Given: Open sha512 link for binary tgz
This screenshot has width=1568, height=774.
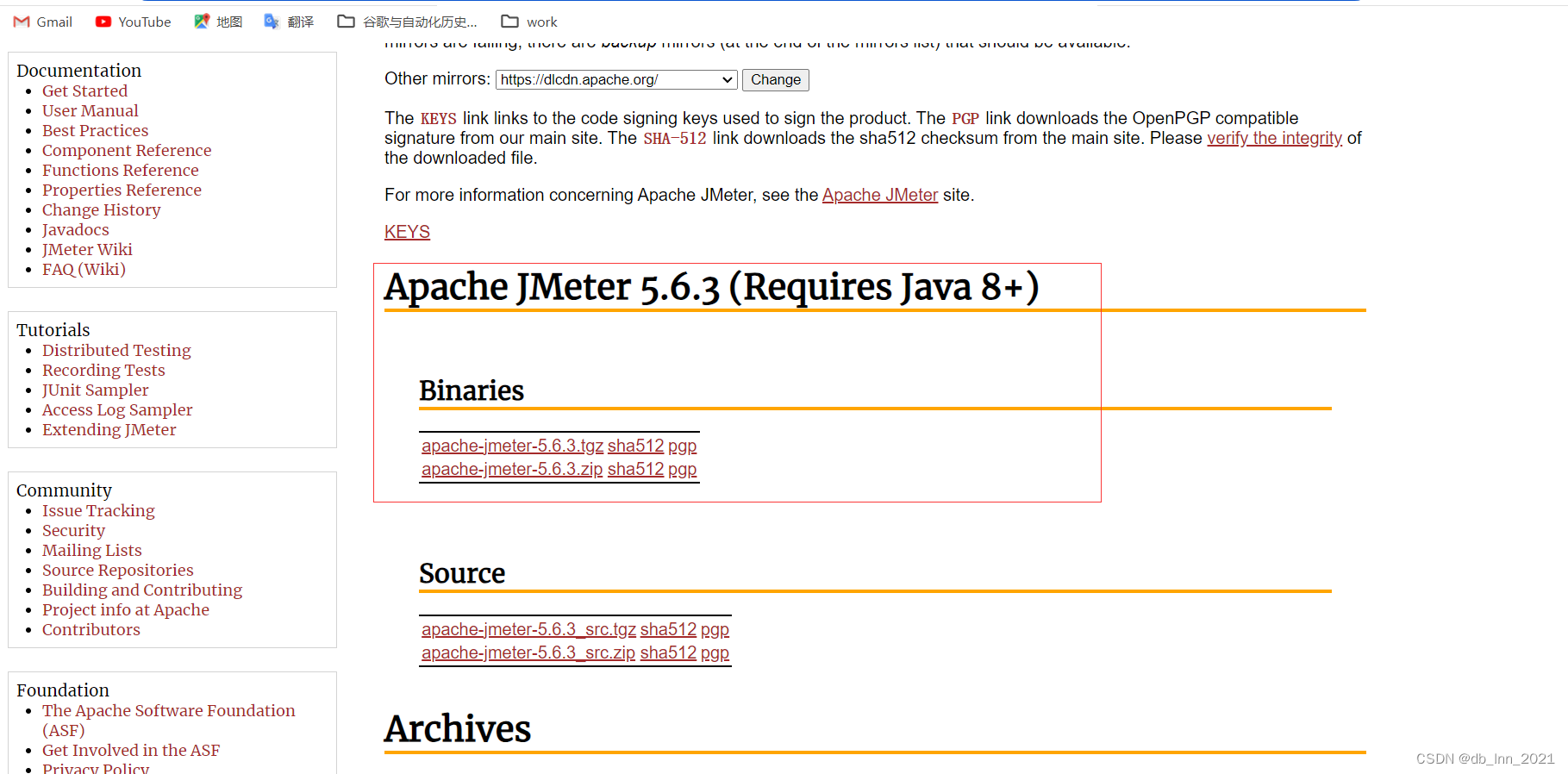Looking at the screenshot, I should click(x=635, y=446).
